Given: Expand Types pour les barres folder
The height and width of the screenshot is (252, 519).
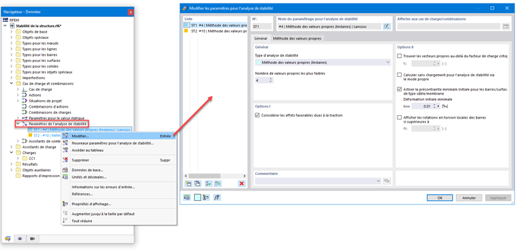Looking at the screenshot, I should pos(12,54).
